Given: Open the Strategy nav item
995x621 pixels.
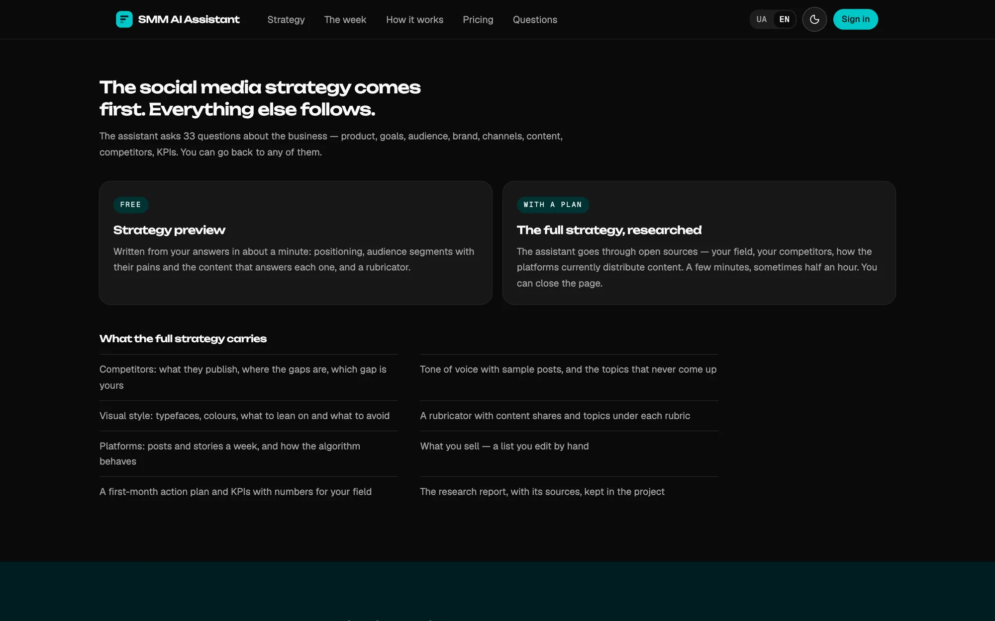Looking at the screenshot, I should [x=286, y=20].
